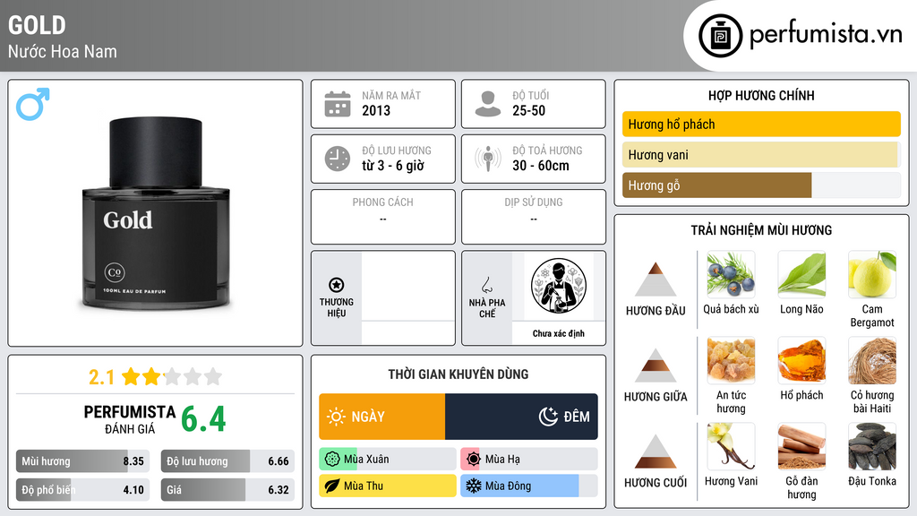Click the từ 3 - 6 giờ value
This screenshot has height=516, width=917.
pos(392,166)
